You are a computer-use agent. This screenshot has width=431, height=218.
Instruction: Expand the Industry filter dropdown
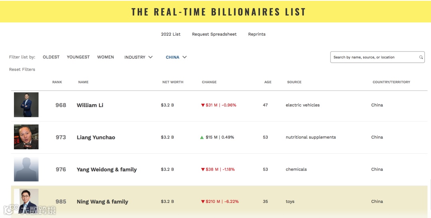click(x=138, y=57)
